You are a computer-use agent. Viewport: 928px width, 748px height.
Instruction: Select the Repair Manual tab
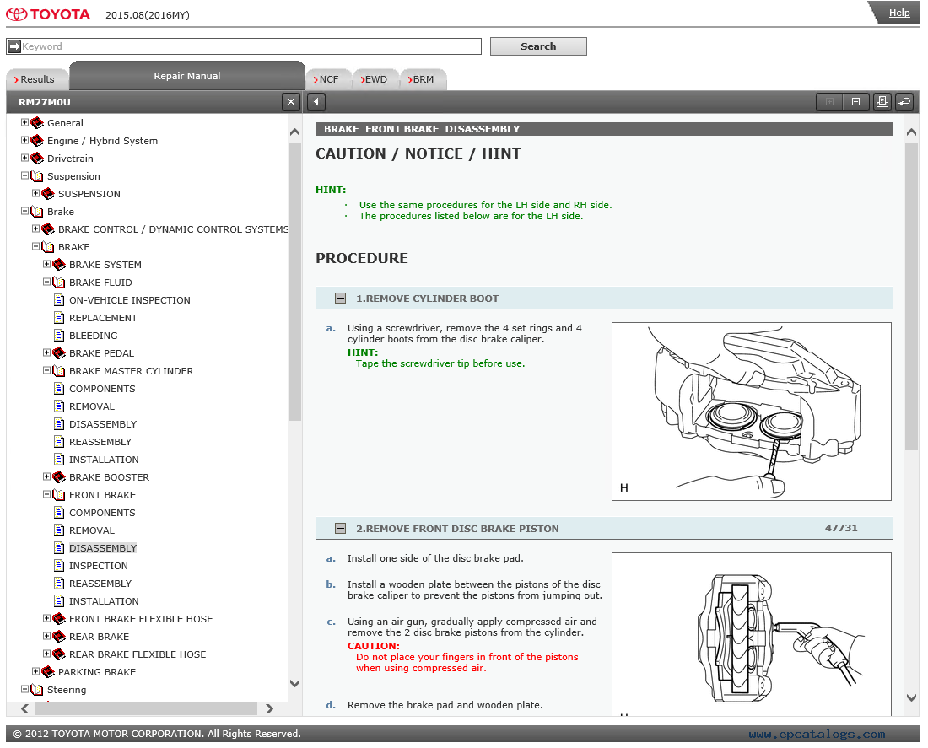pyautogui.click(x=187, y=76)
